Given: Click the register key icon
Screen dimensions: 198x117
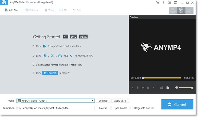Looking at the screenshot, I should coord(164,2).
